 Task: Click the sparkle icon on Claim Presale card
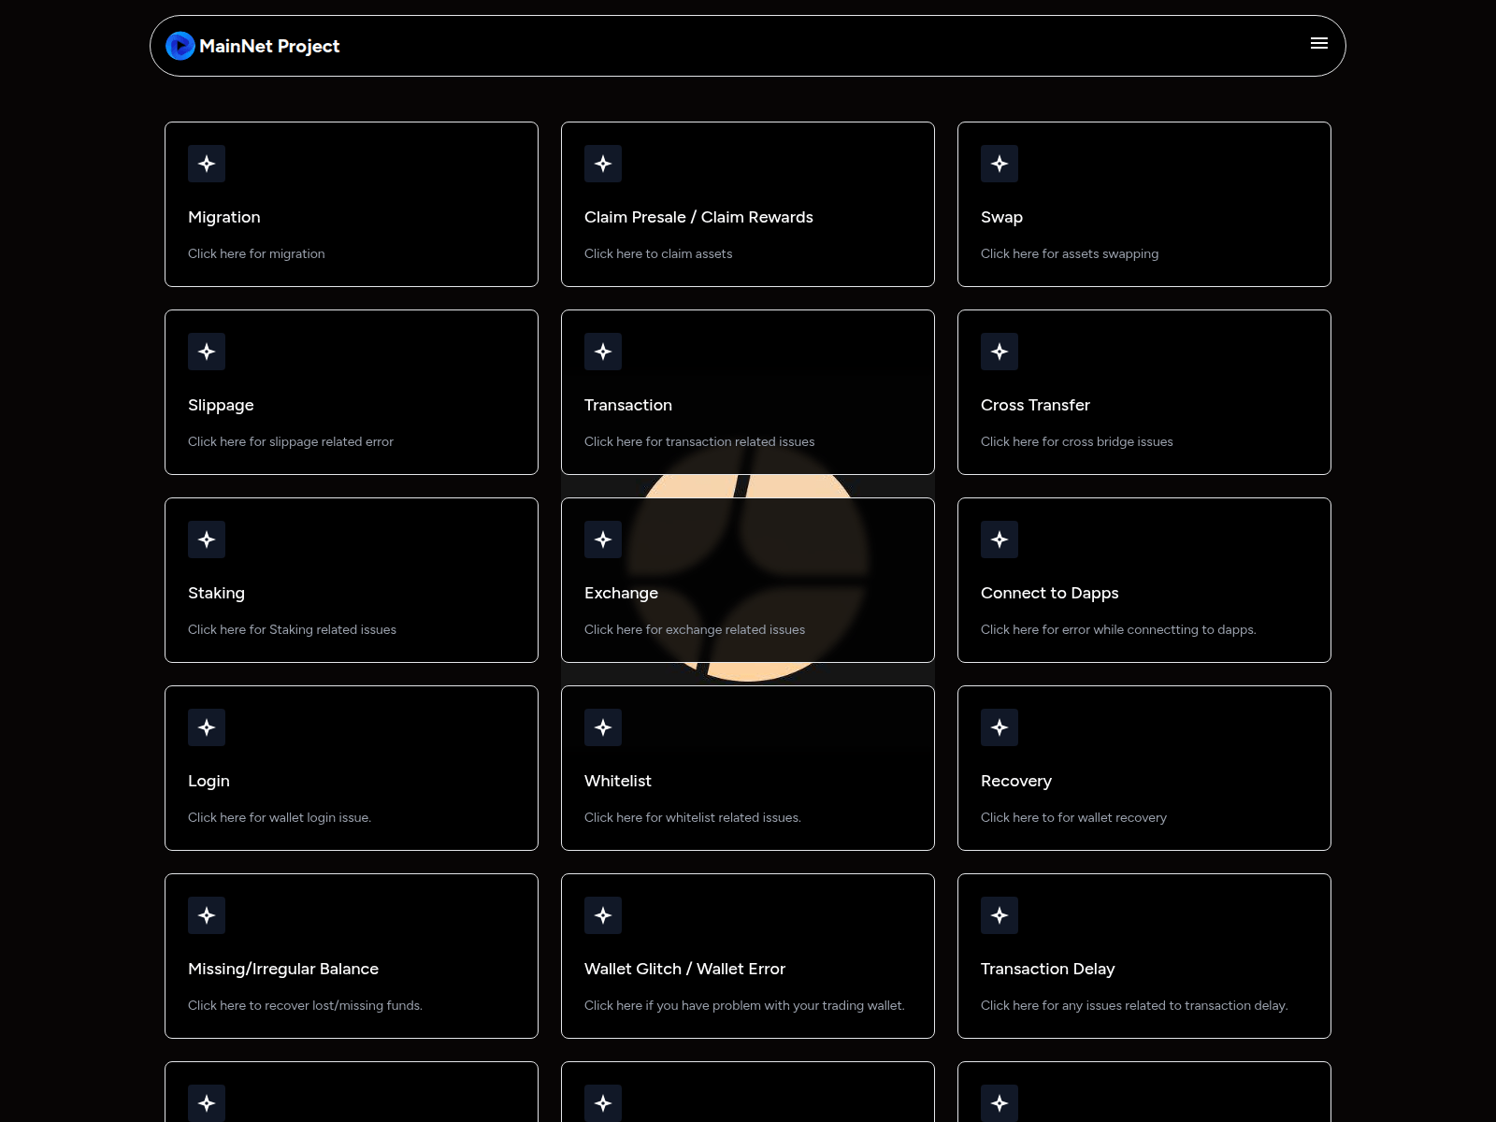(603, 164)
